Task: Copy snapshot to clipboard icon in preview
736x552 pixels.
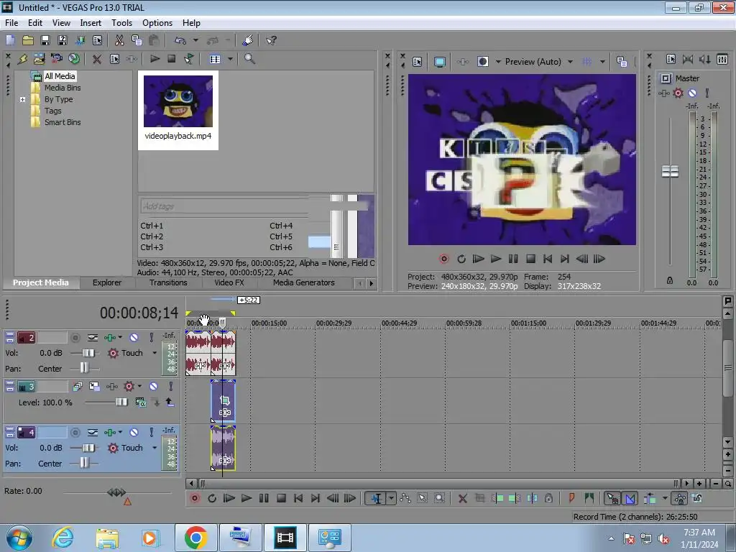Action: click(x=622, y=62)
